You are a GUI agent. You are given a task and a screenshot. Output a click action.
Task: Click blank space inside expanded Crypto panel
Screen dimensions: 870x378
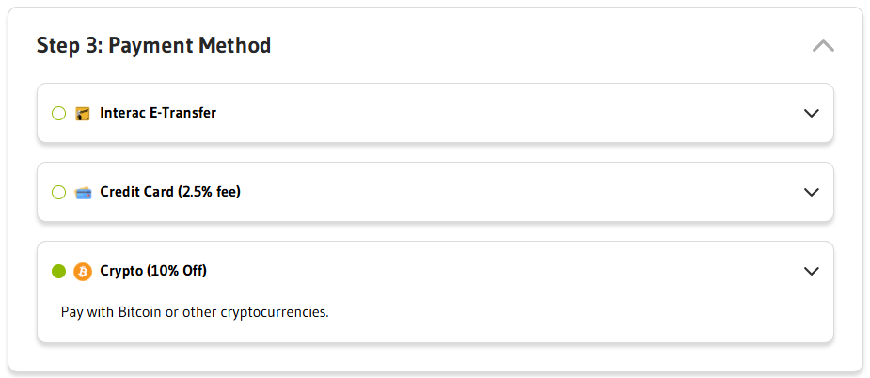[555, 312]
